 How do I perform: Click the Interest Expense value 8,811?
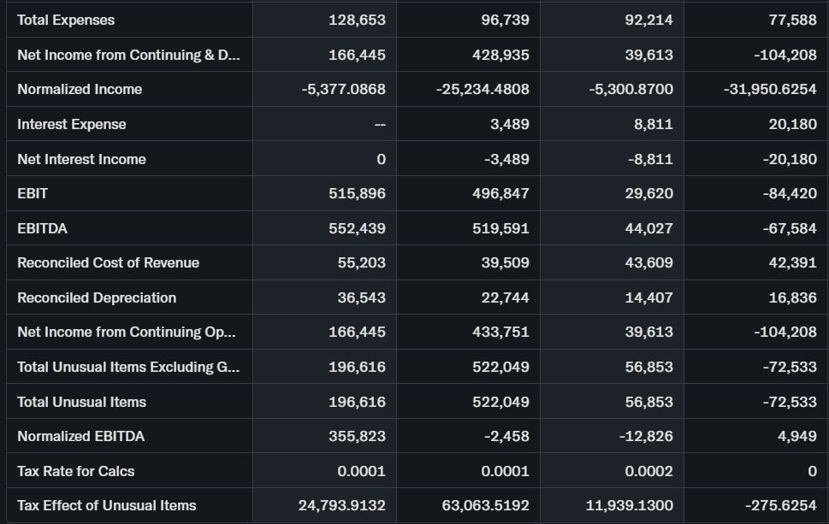(653, 124)
